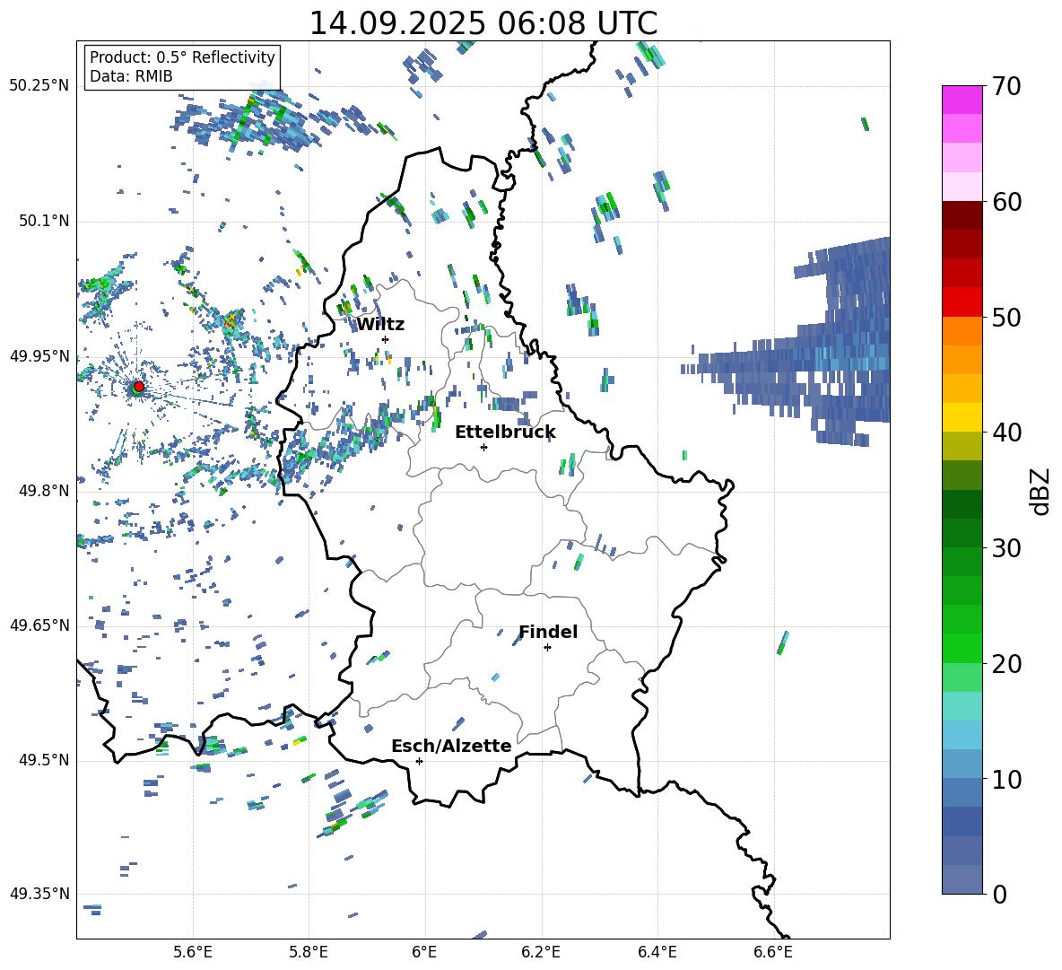Click the 50.1°N latitude label

(x=43, y=221)
